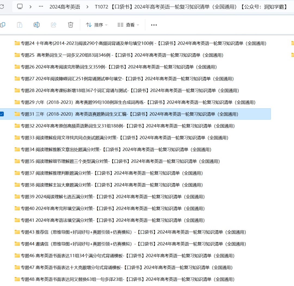Click the folder icon of 专题47
The width and height of the screenshot is (294, 286).
click(17, 268)
